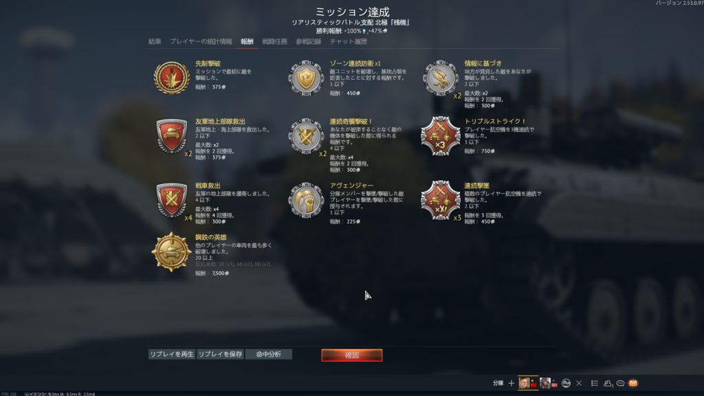The height and width of the screenshot is (396, 704).
Task: Add a squad member with plus icon
Action: click(511, 383)
